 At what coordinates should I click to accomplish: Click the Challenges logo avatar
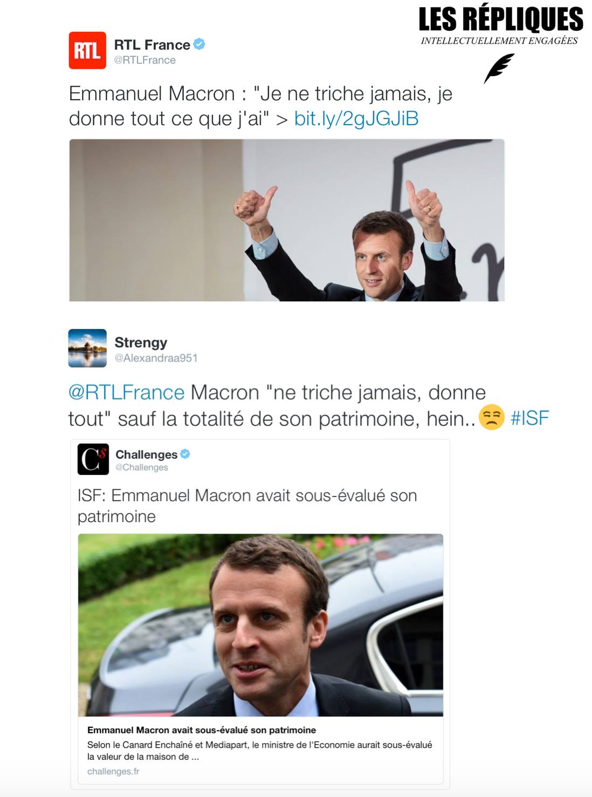[x=93, y=459]
